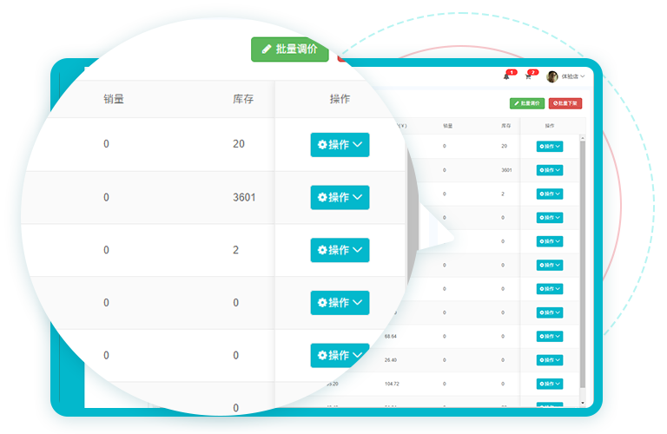Open the small 操作 dropdown in the 104.72 price row
This screenshot has width=667, height=434.
(x=549, y=383)
